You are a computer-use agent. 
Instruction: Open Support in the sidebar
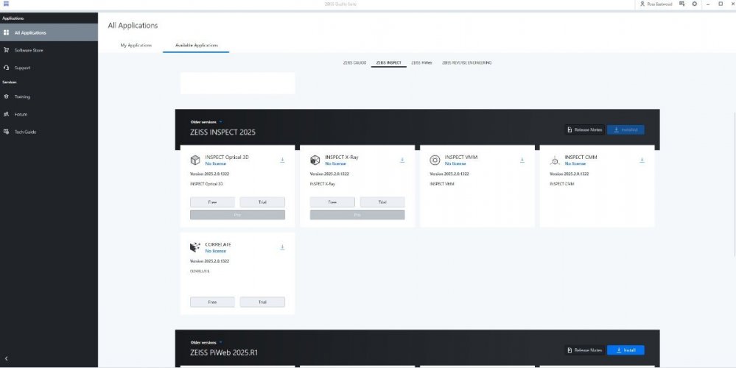[49, 68]
